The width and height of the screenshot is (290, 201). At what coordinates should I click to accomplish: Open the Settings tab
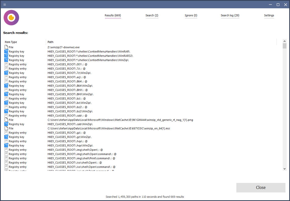pos(269,15)
